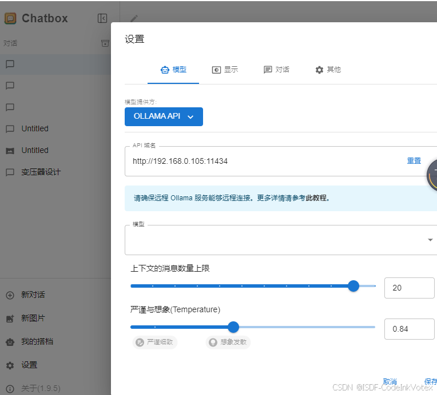Viewport: 437px width, 395px height.
Task: Expand the 模型 selection dropdown arrow
Action: pyautogui.click(x=430, y=240)
